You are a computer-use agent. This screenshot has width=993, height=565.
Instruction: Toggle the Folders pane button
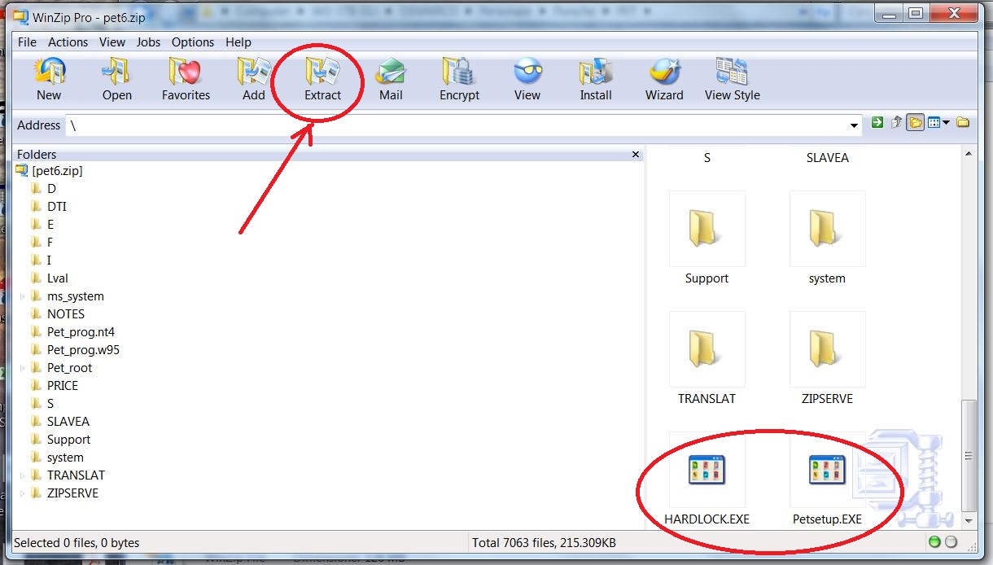coord(916,123)
